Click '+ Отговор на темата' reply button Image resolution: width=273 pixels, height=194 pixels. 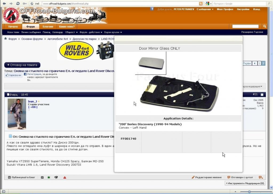click(22, 65)
